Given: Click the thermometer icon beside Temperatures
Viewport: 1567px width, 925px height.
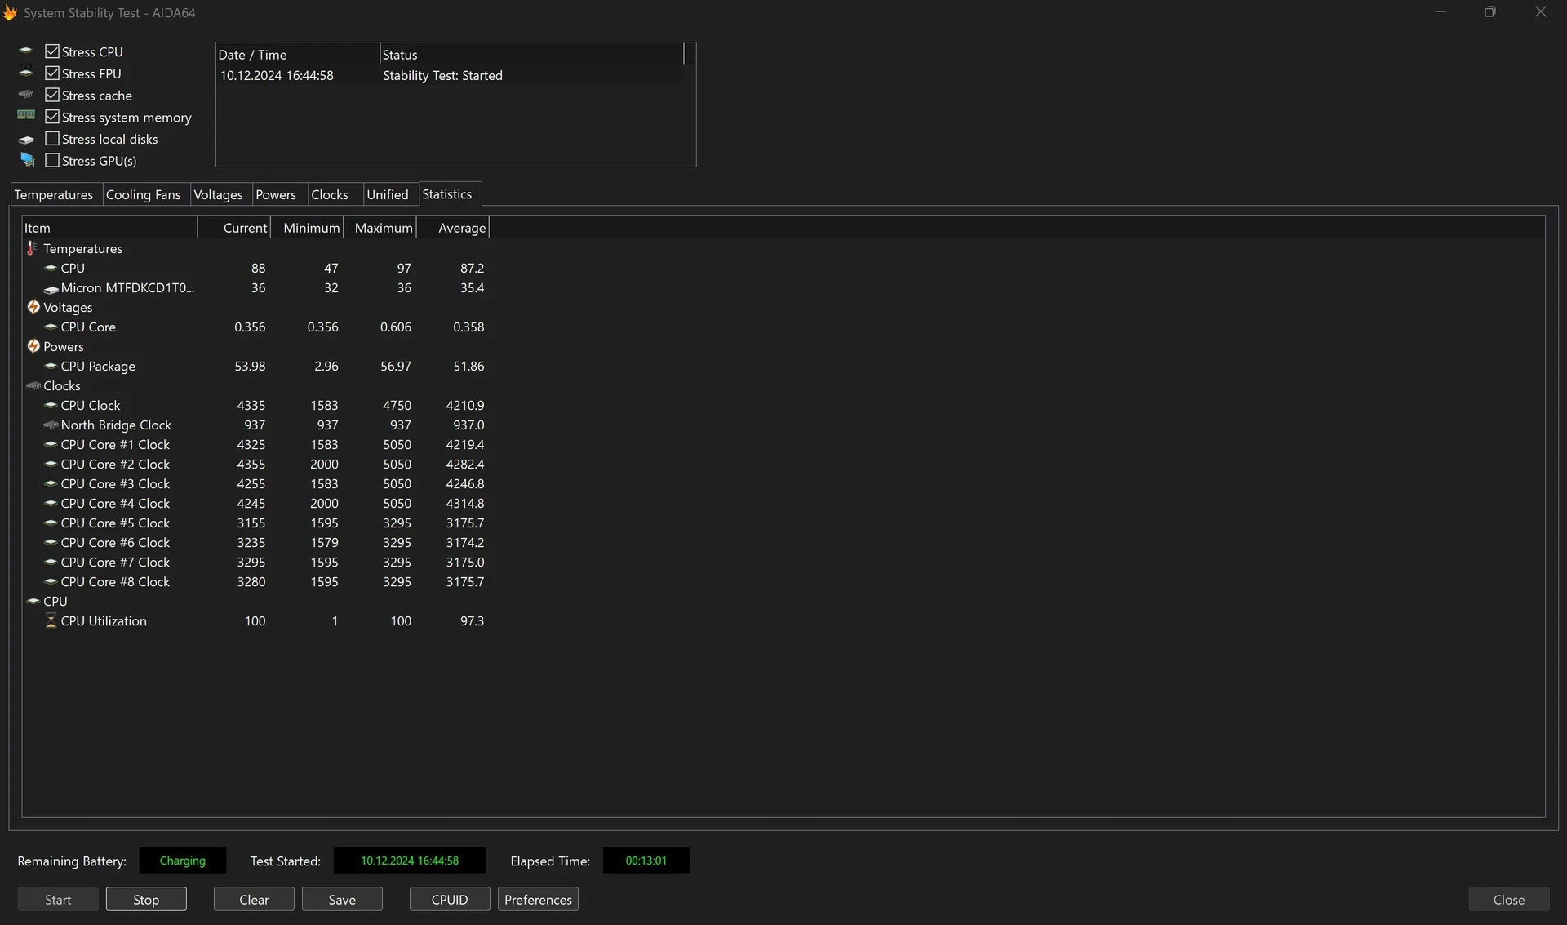Looking at the screenshot, I should coord(32,247).
